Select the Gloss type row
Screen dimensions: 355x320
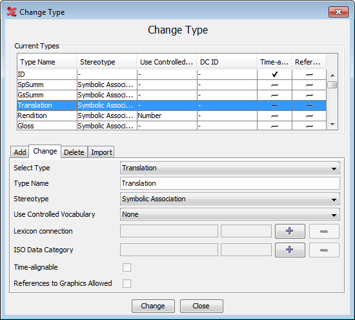pyautogui.click(x=172, y=126)
